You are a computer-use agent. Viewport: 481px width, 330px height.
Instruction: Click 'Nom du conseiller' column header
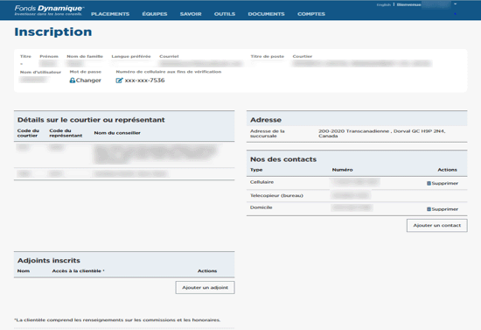click(x=117, y=133)
